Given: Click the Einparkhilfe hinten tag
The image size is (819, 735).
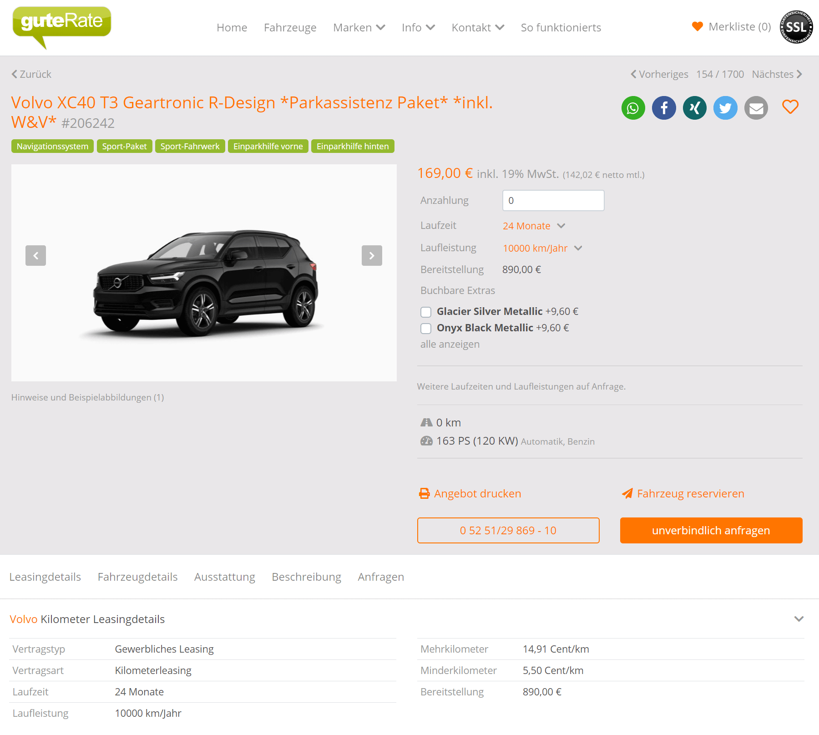Looking at the screenshot, I should tap(353, 146).
